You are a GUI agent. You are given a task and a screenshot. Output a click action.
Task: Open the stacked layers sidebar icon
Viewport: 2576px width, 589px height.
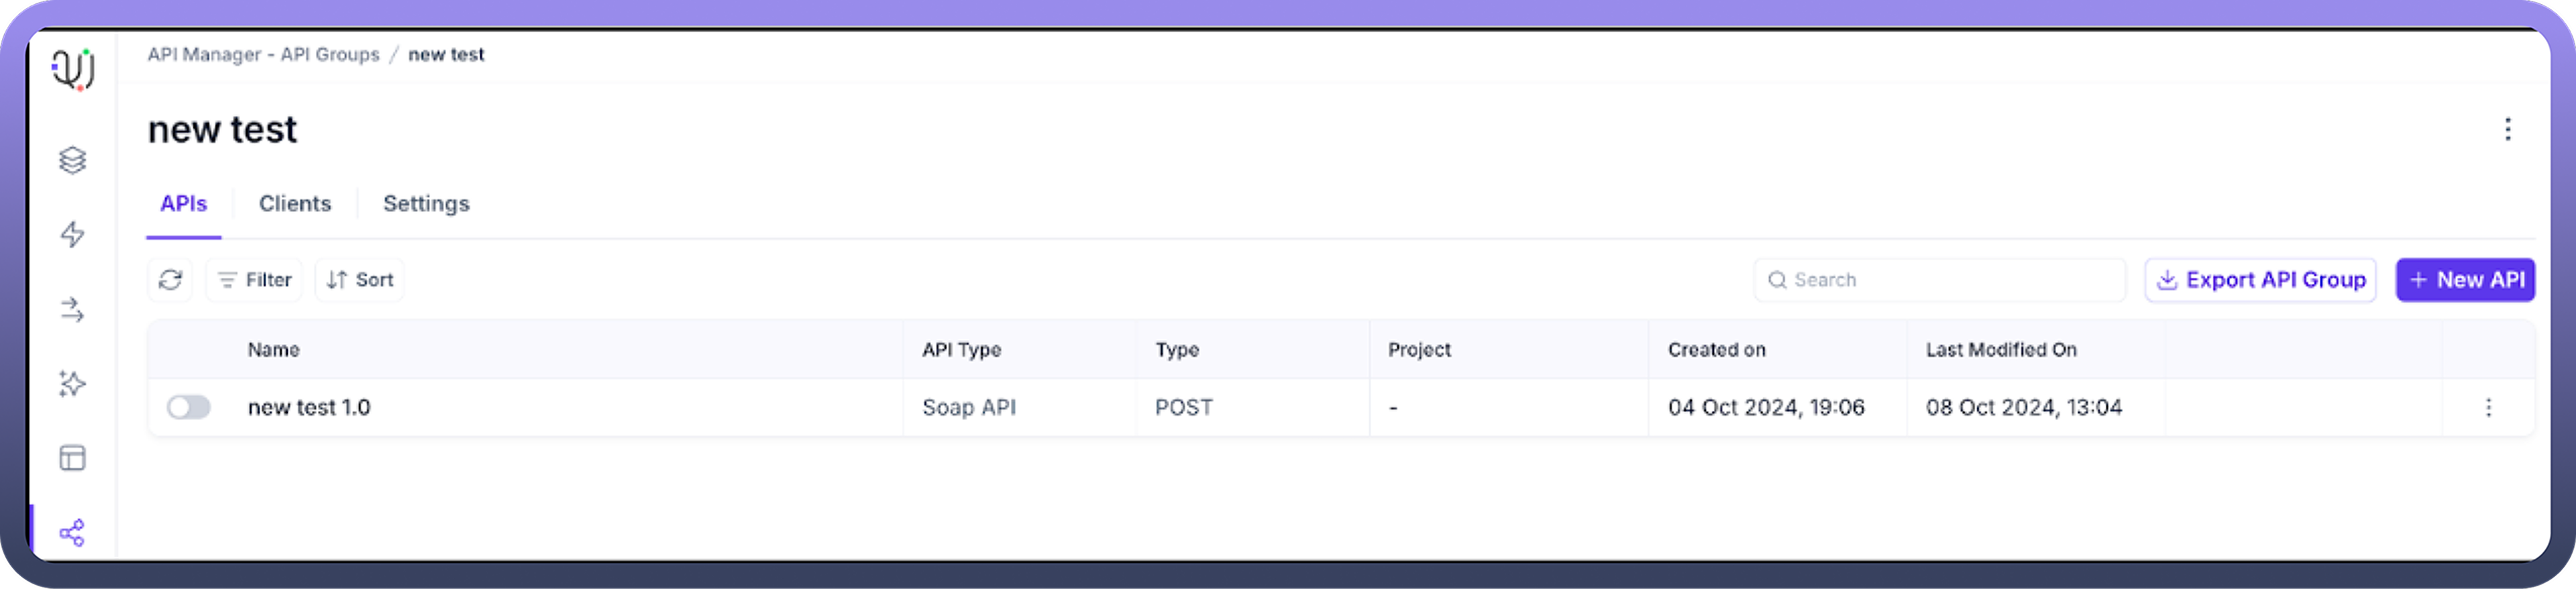click(x=73, y=160)
